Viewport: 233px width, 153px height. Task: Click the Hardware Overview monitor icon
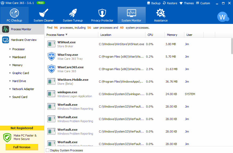point(6,40)
